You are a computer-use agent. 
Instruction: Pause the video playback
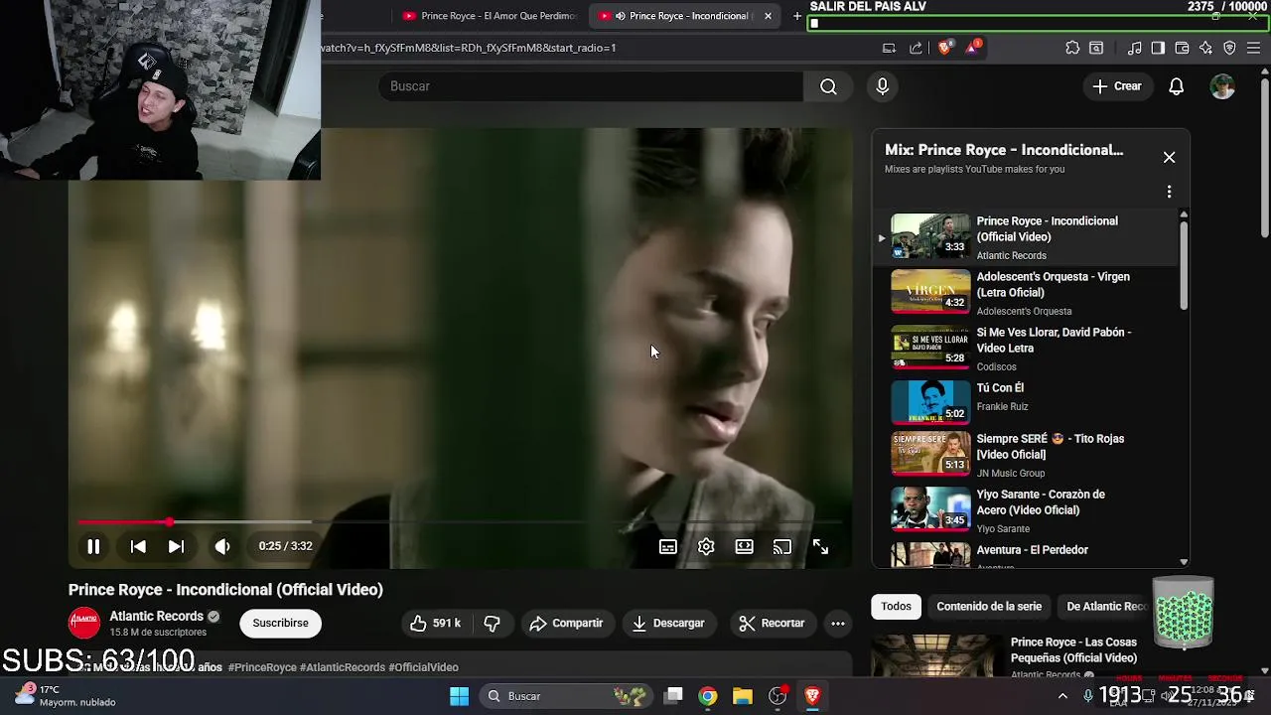coord(93,546)
